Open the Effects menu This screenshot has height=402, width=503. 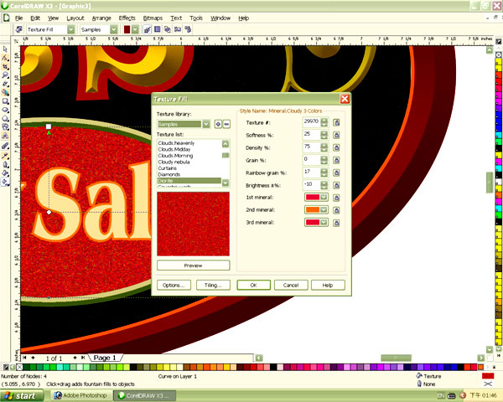127,18
